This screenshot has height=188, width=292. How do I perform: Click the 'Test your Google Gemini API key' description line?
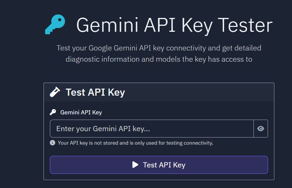coord(159,48)
